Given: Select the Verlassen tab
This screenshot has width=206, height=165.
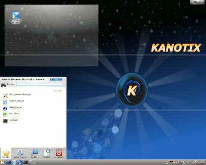Looking at the screenshot, I should click(59, 153).
